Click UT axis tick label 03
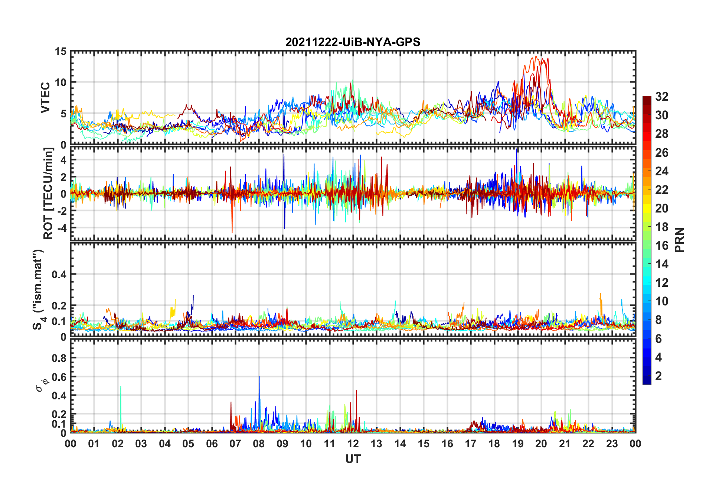706x480 pixels. [x=141, y=444]
